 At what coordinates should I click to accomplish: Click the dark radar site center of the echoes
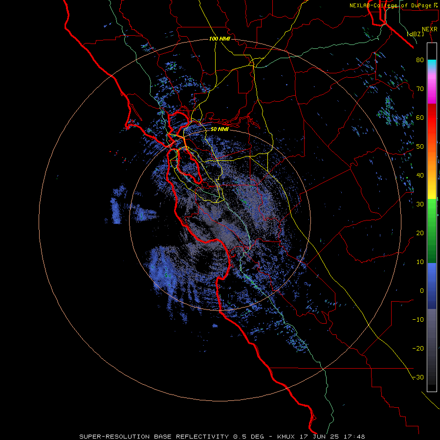[220, 220]
